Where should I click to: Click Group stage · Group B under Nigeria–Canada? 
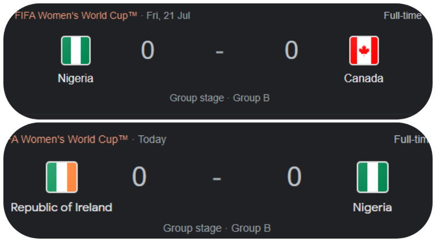220,98
